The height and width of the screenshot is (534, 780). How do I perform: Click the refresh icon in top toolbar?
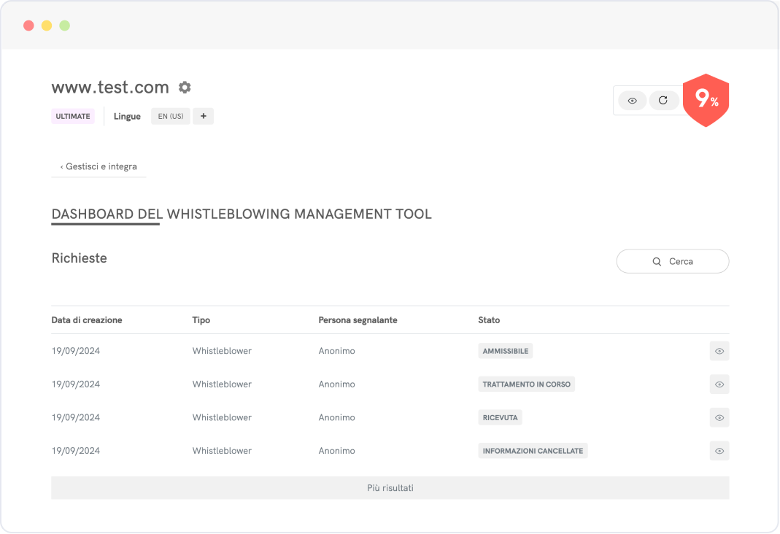pos(663,101)
